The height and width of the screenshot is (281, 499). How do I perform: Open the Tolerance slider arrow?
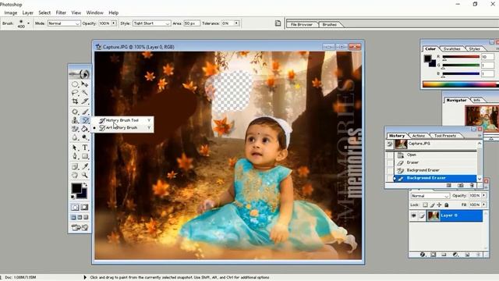[236, 23]
